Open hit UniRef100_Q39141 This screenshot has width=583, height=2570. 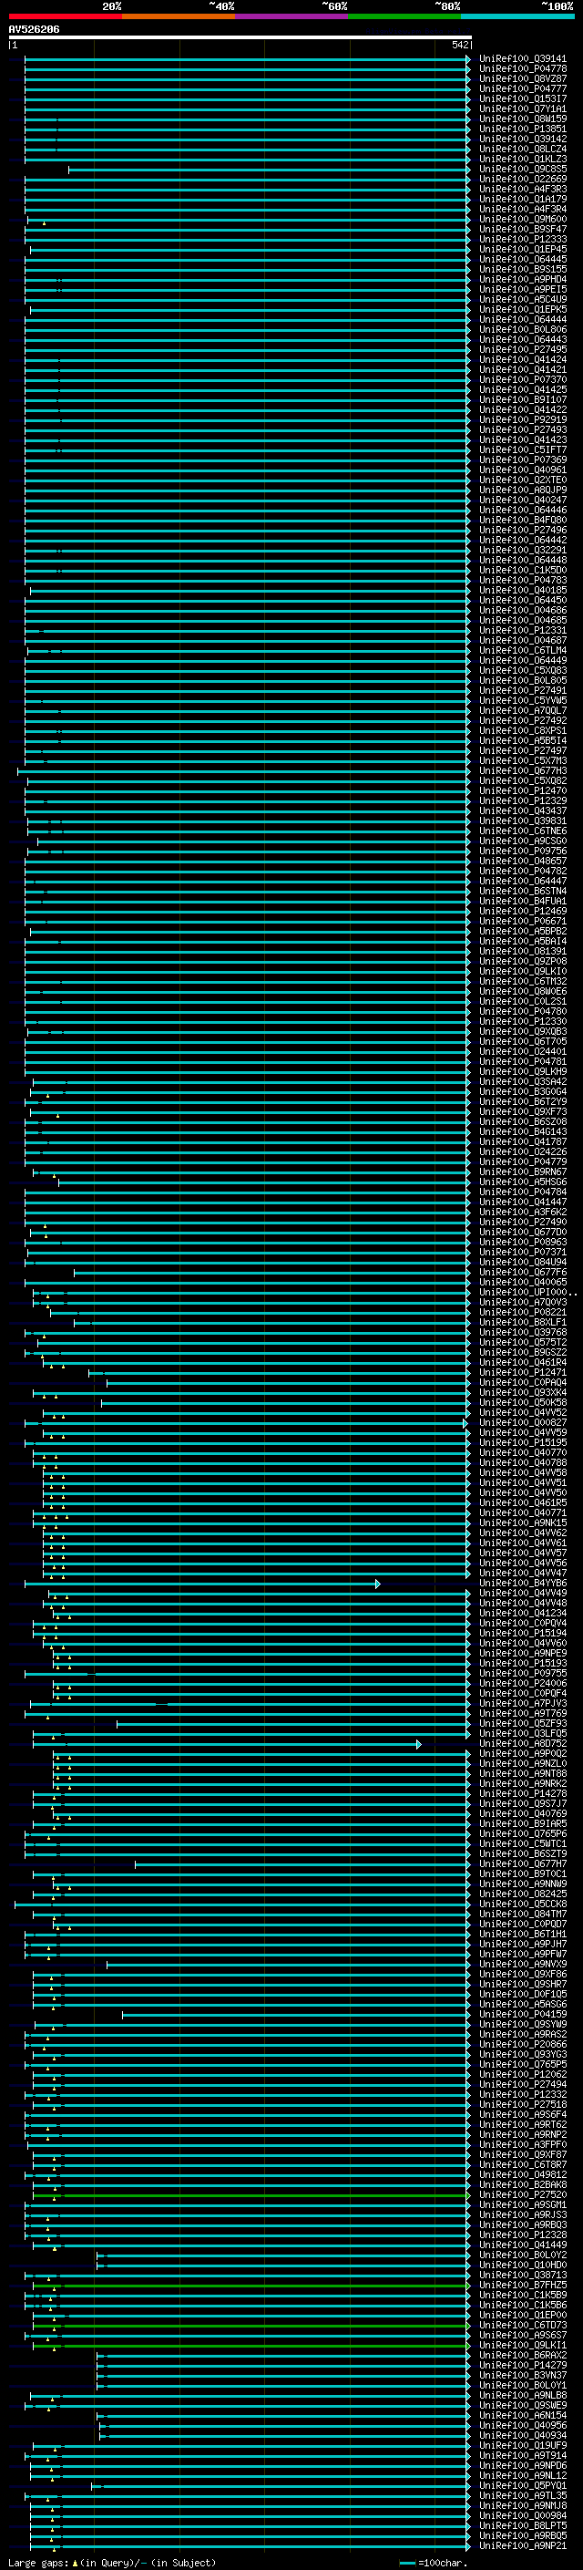[522, 59]
